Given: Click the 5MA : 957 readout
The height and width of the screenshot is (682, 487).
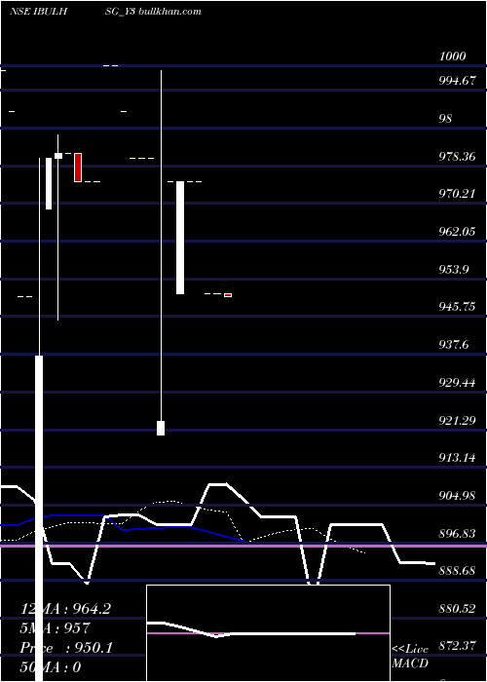Looking at the screenshot, I should [x=56, y=628].
